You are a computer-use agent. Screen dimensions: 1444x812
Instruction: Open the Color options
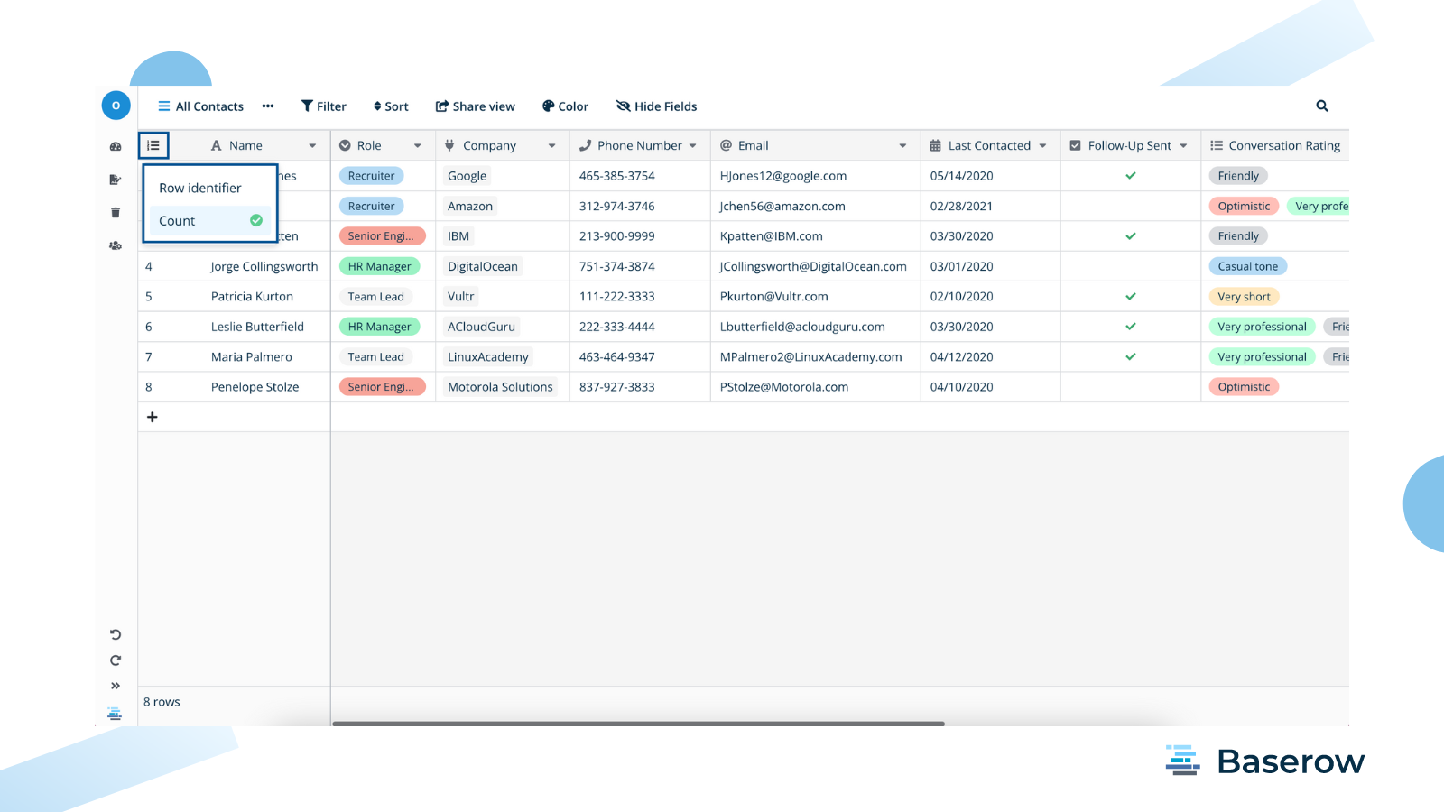tap(565, 106)
